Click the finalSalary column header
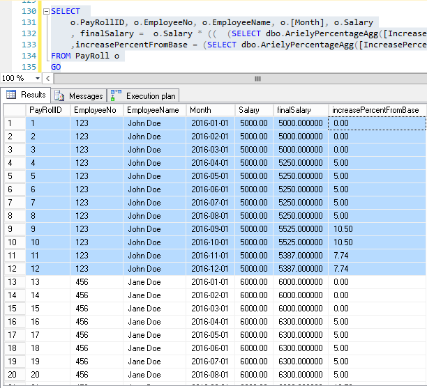The height and width of the screenshot is (388, 427). (x=294, y=110)
